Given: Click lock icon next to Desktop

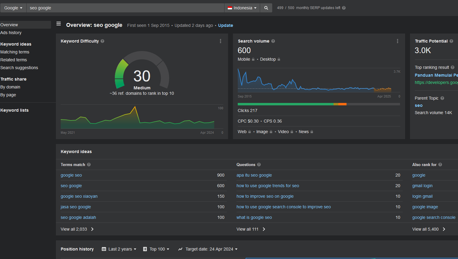Looking at the screenshot, I should (279, 59).
